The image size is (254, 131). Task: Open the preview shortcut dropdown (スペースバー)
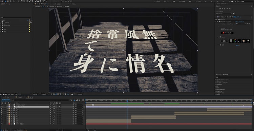[x=224, y=14]
